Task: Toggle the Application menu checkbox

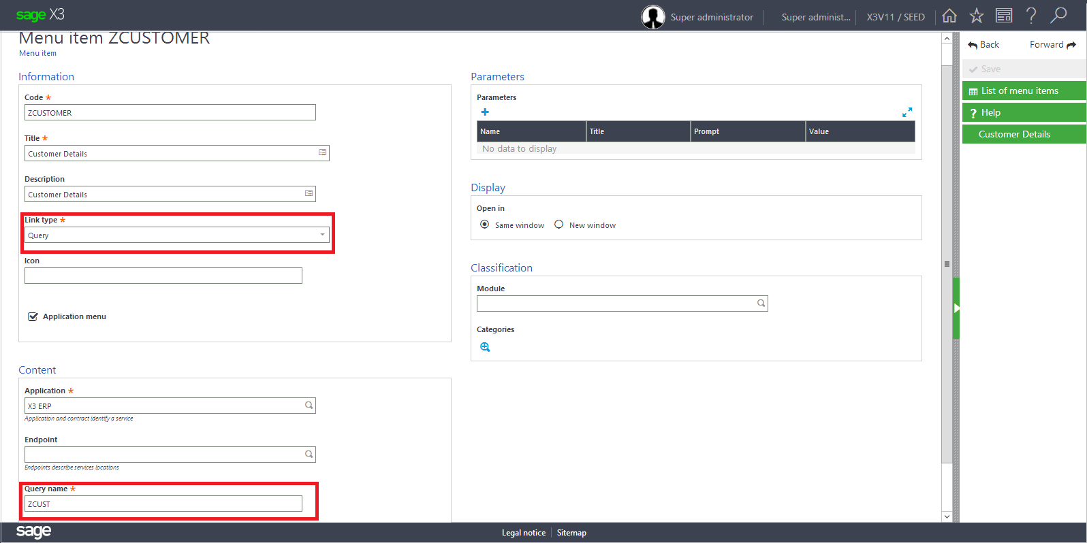Action: [33, 316]
